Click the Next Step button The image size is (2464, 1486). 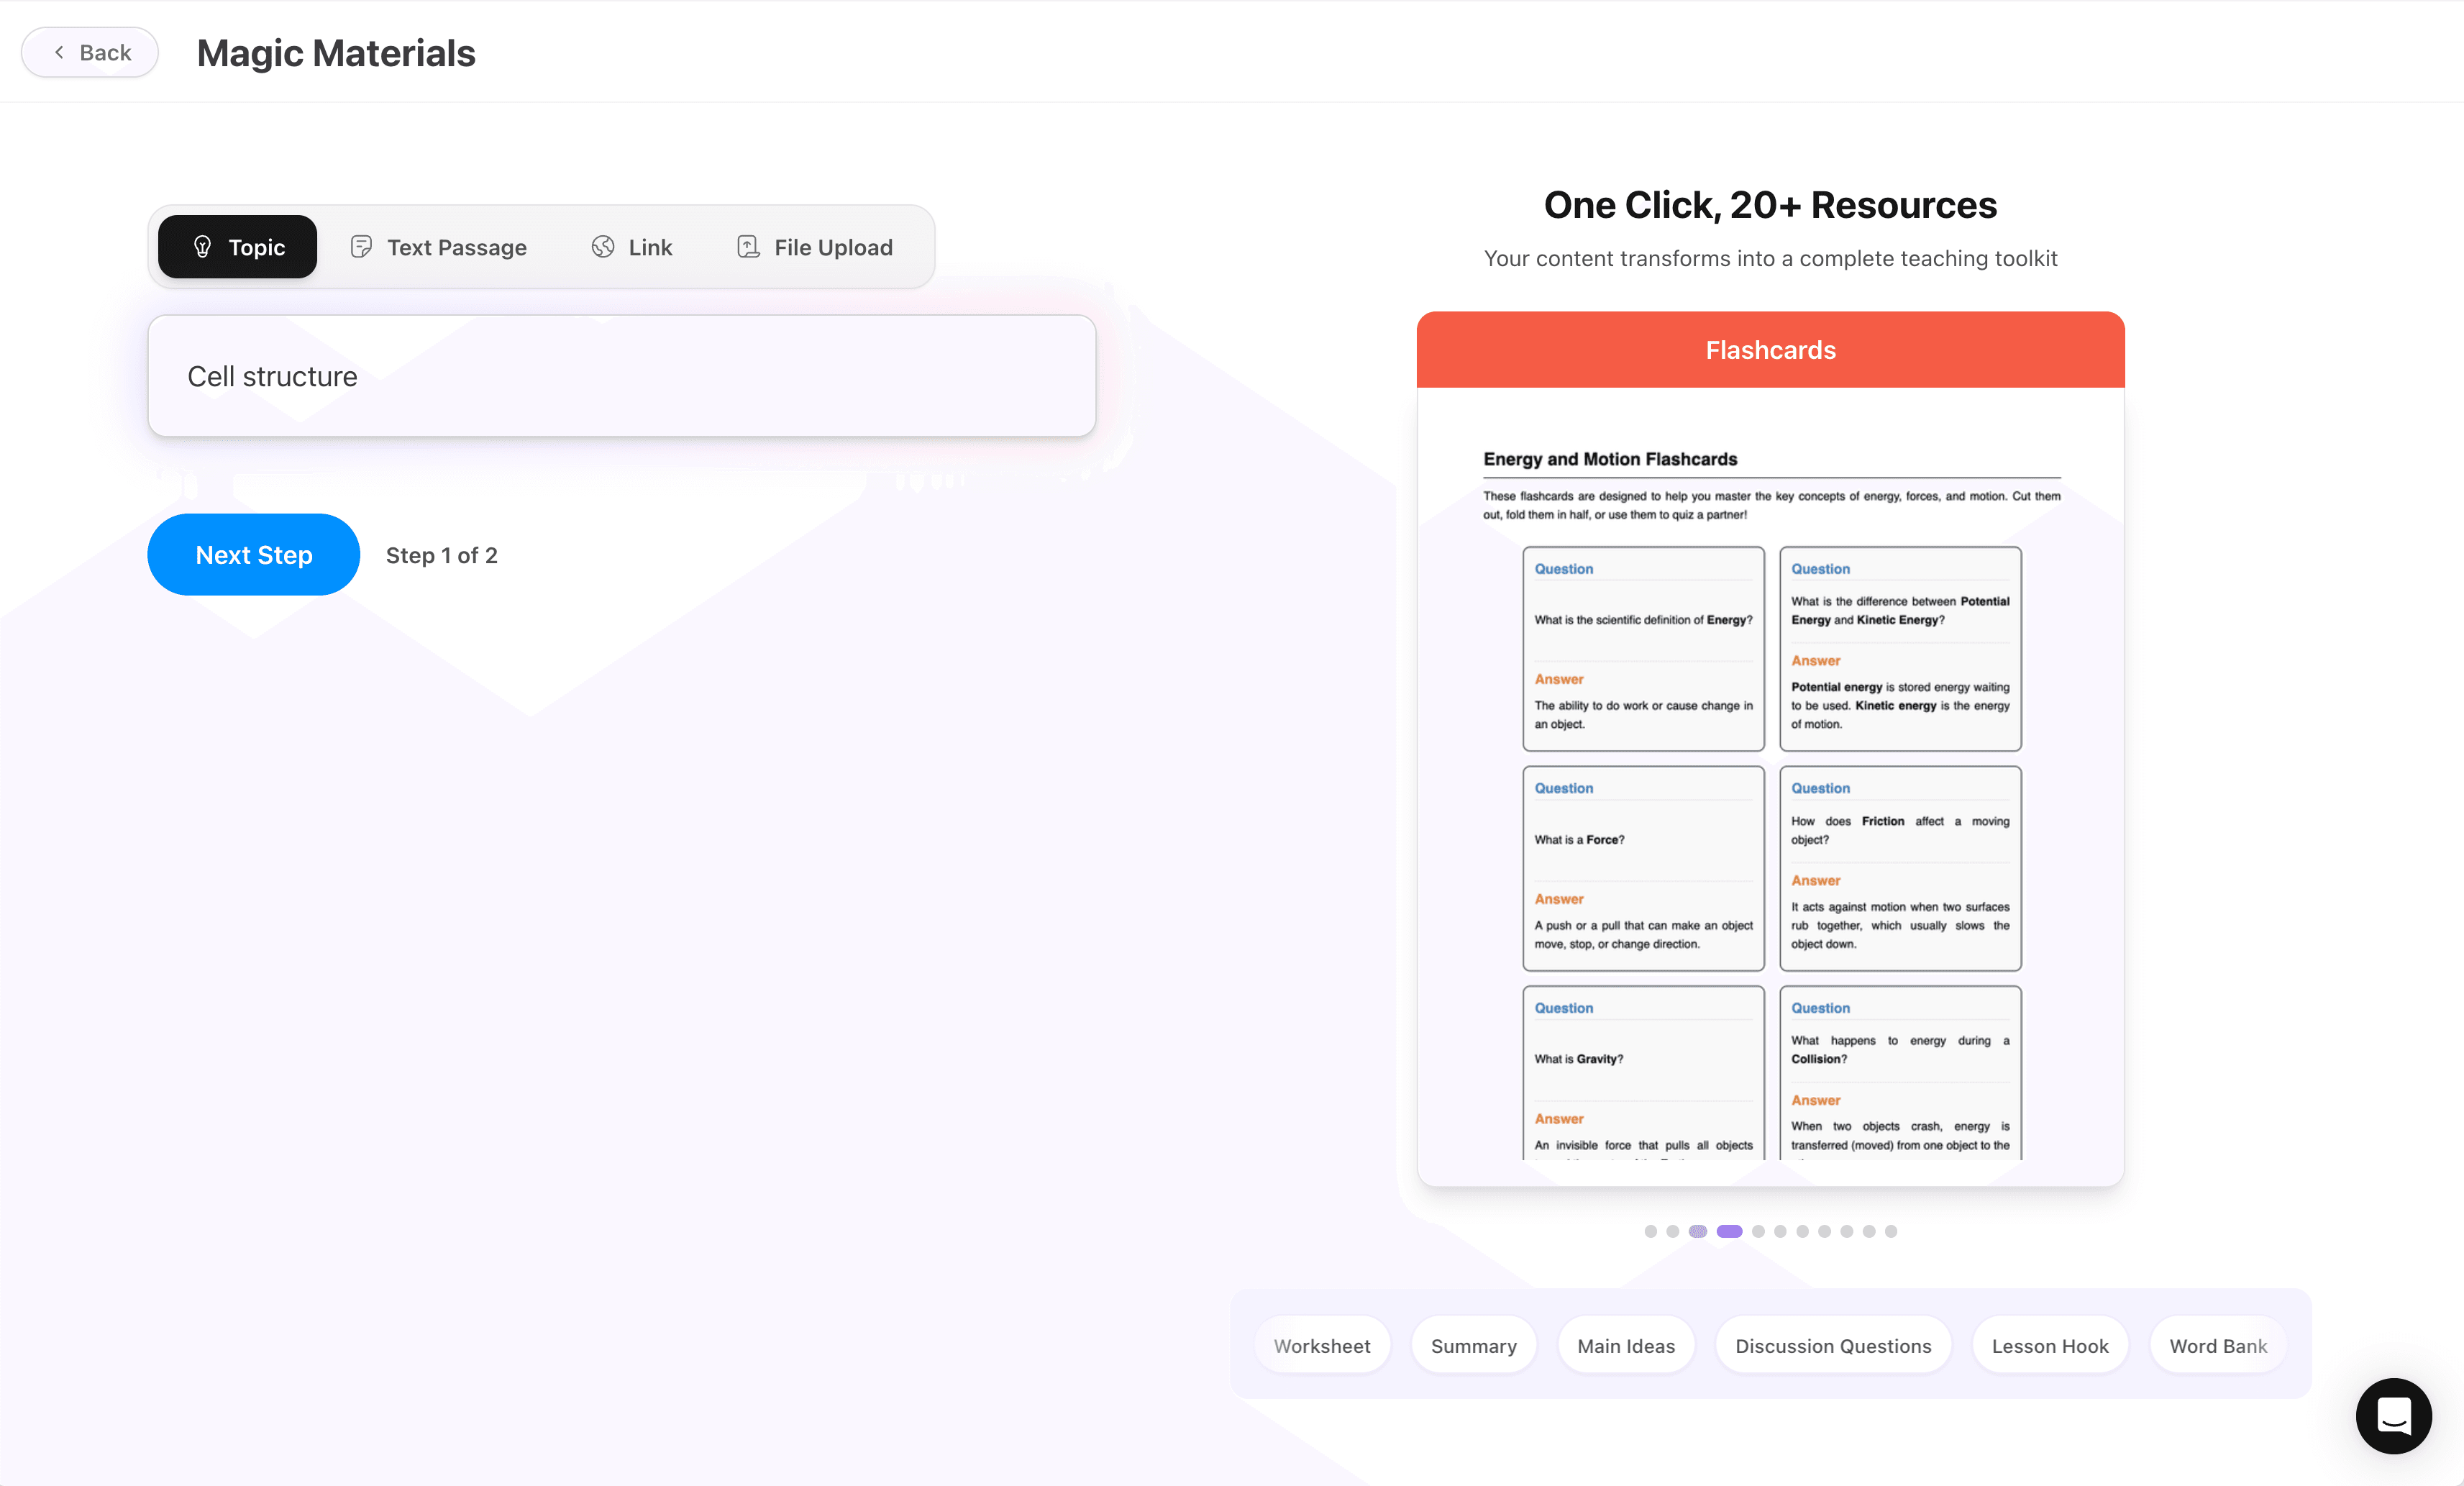(253, 554)
